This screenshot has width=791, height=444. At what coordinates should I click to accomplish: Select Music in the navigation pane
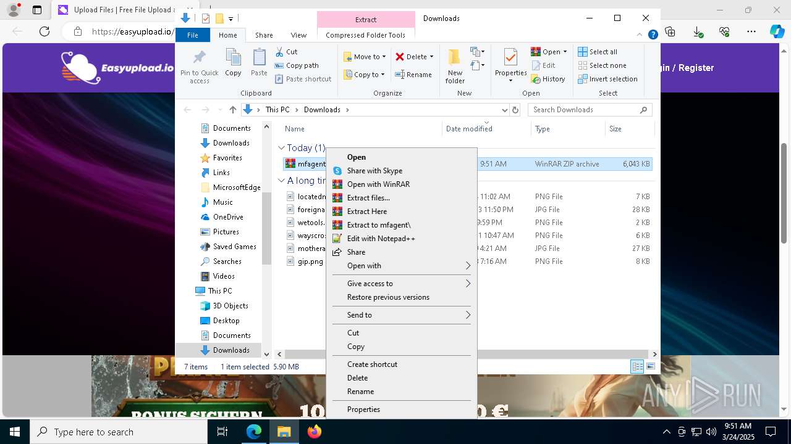(x=222, y=202)
